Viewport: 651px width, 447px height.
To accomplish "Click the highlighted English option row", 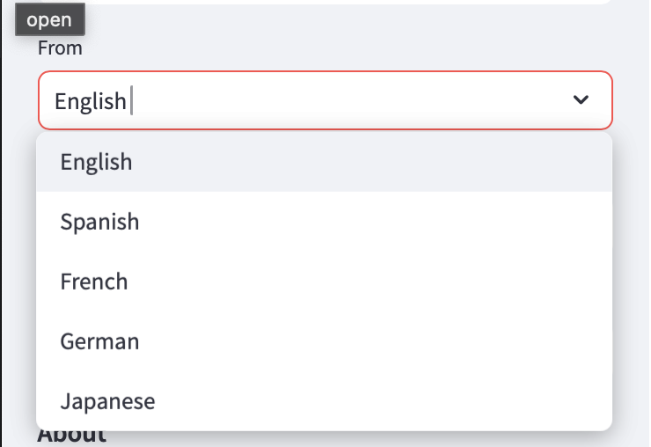I will (x=325, y=162).
